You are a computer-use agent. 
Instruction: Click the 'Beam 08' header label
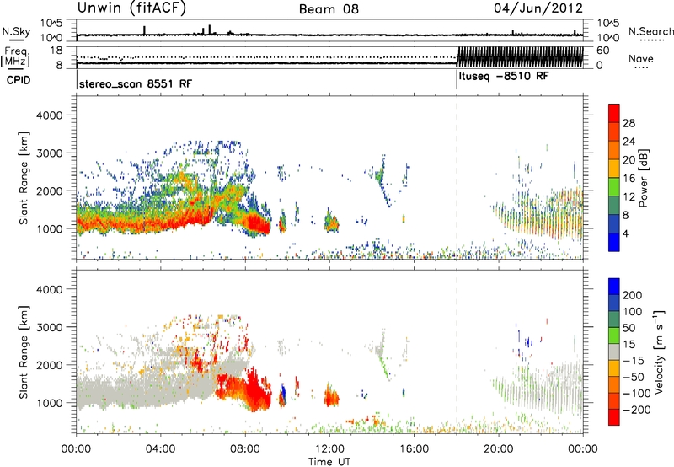329,9
